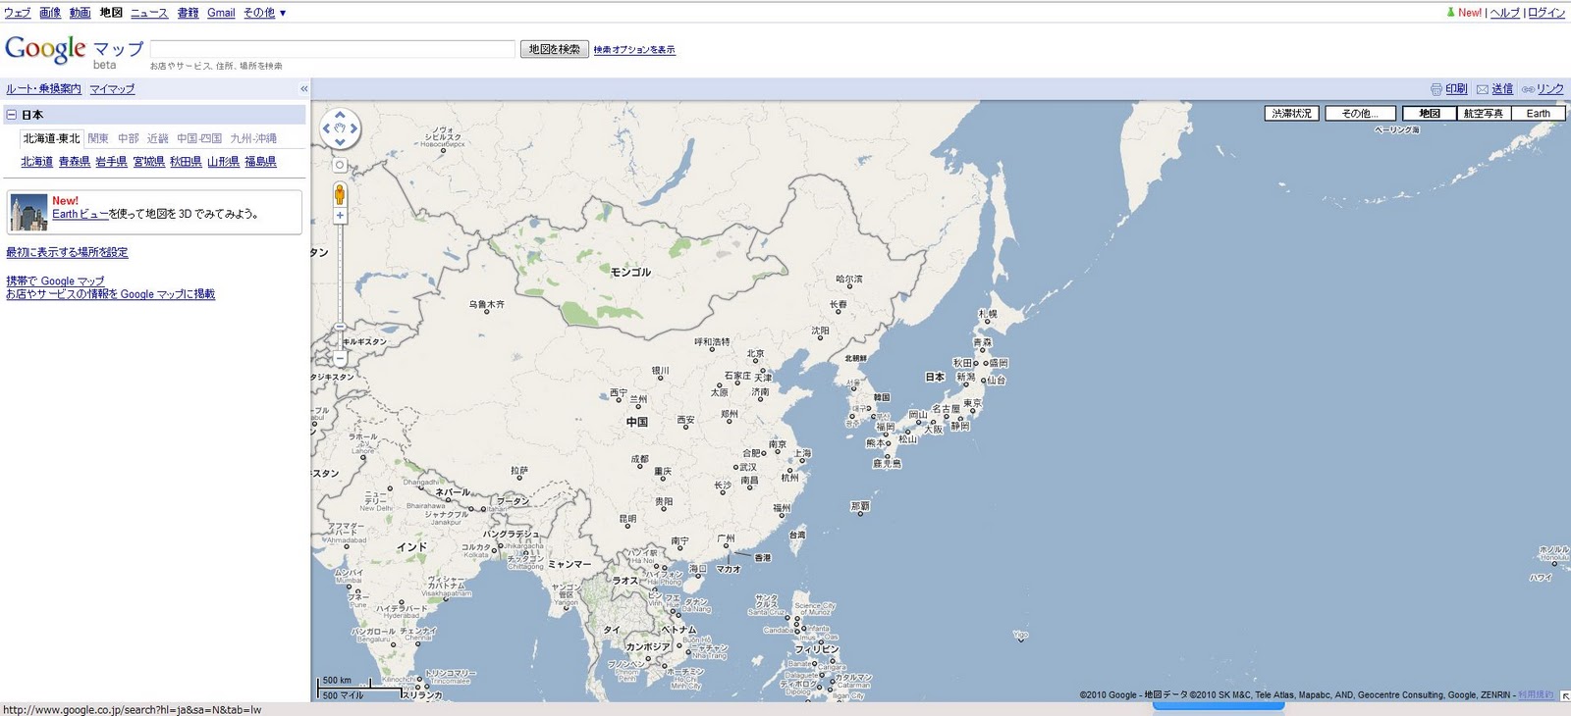This screenshot has height=716, width=1571.
Task: Open the その他 ▼ menu in top bar
Action: [x=265, y=13]
